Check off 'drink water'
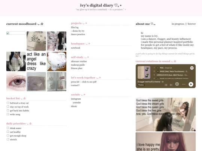The image size is (202, 151). coord(8,128)
